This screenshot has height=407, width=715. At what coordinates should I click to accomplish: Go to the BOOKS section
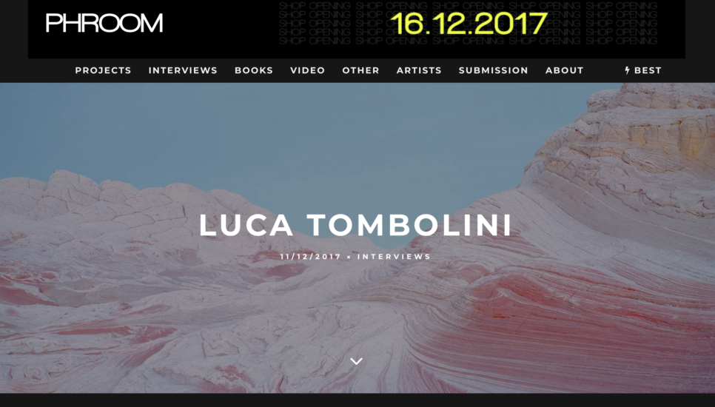254,70
